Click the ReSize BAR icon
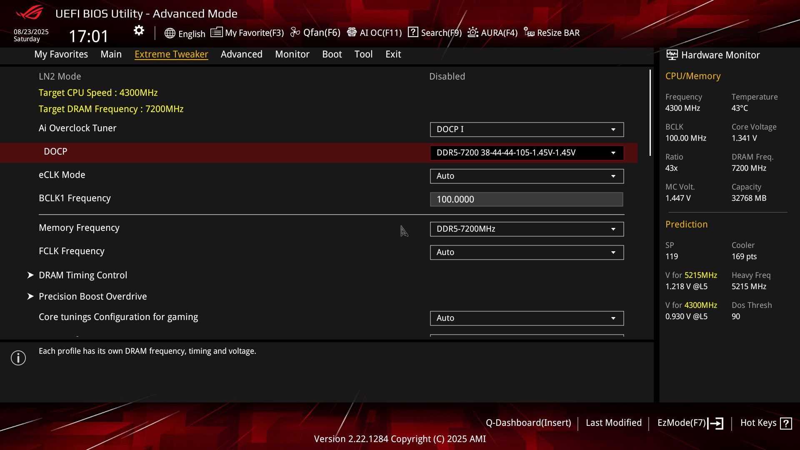 point(529,32)
